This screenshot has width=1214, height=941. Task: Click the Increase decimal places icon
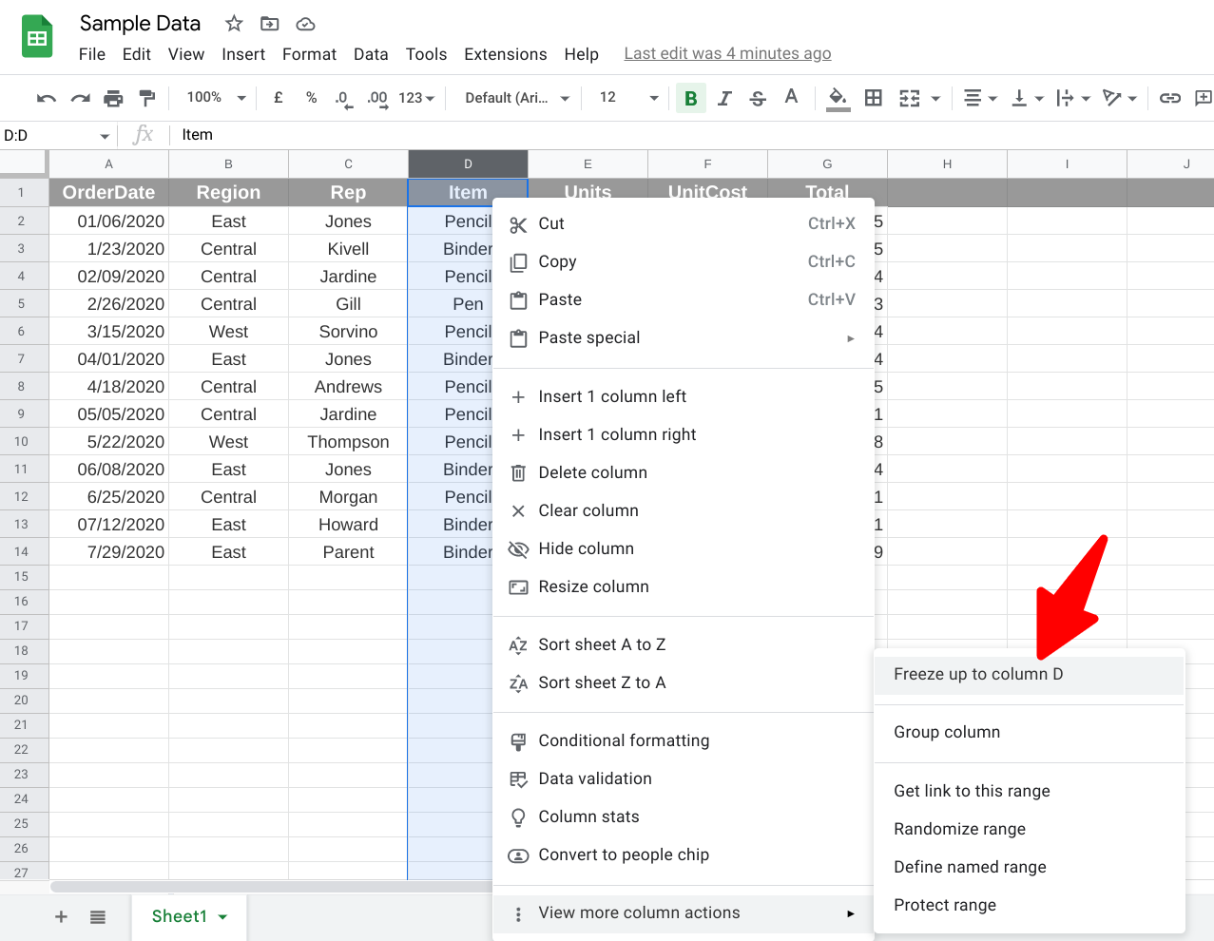pyautogui.click(x=376, y=97)
